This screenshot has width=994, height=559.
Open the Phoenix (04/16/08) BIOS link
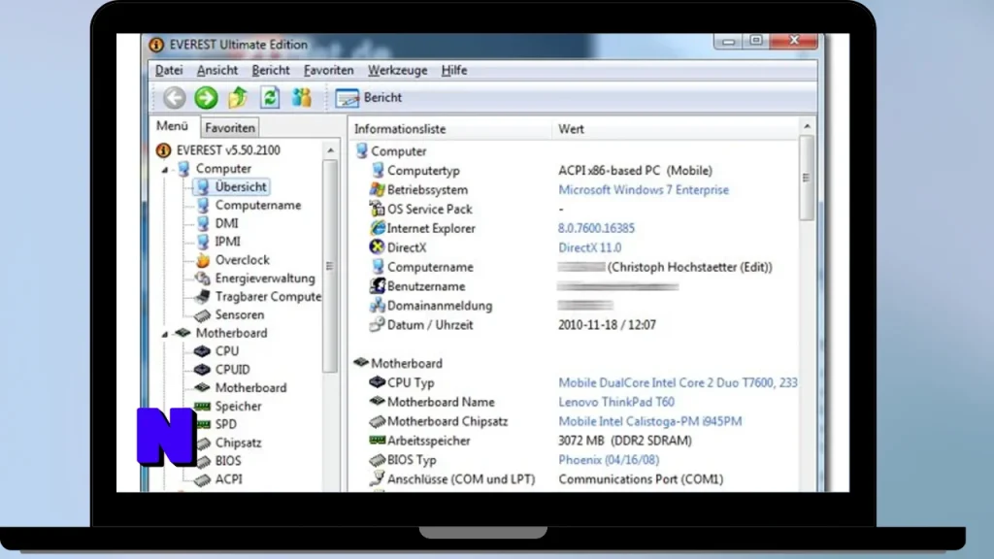pyautogui.click(x=609, y=460)
